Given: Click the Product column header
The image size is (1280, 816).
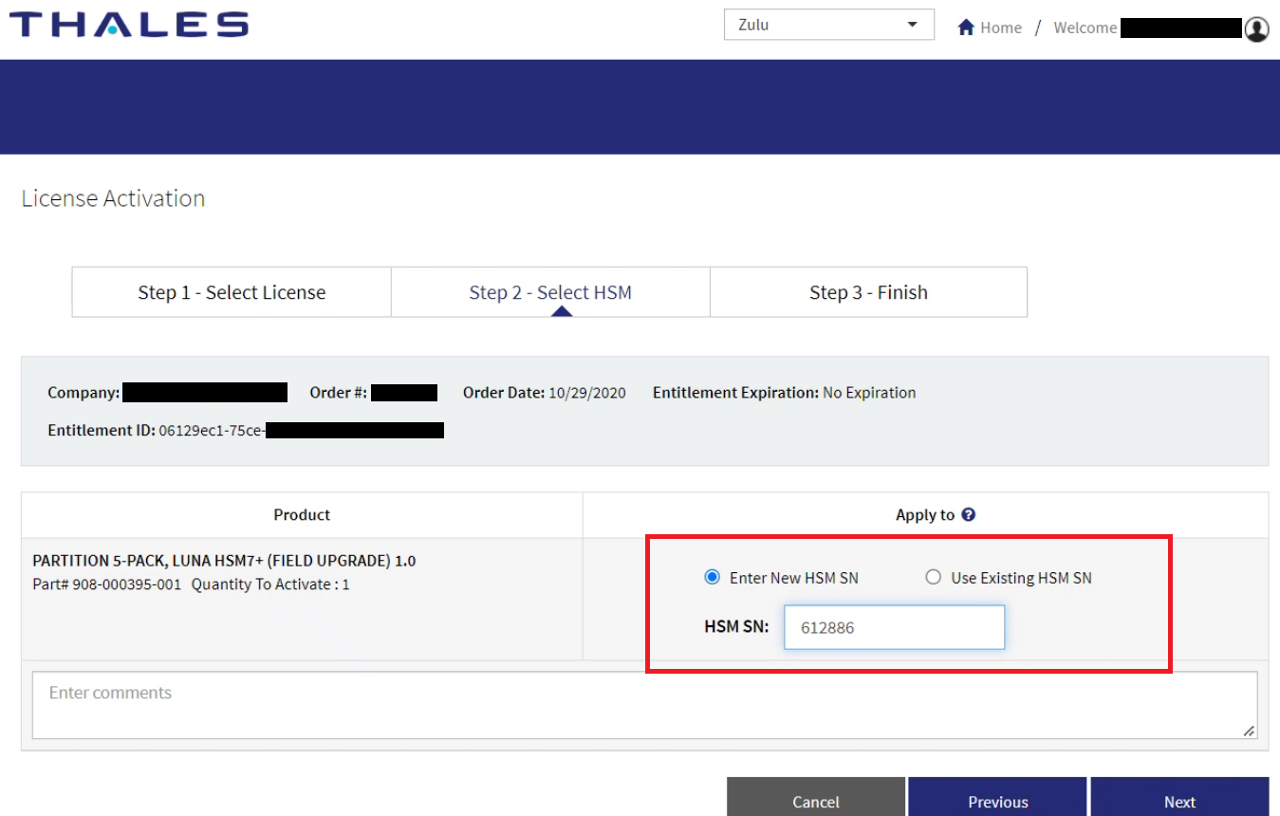Looking at the screenshot, I should click(x=302, y=515).
